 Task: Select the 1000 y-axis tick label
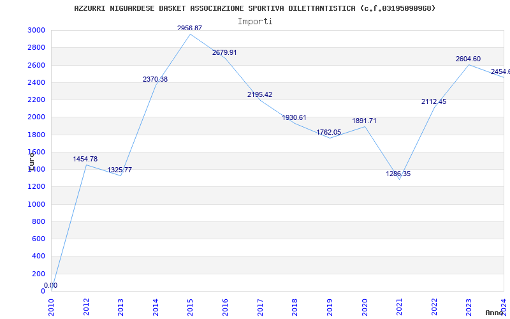click(36, 204)
